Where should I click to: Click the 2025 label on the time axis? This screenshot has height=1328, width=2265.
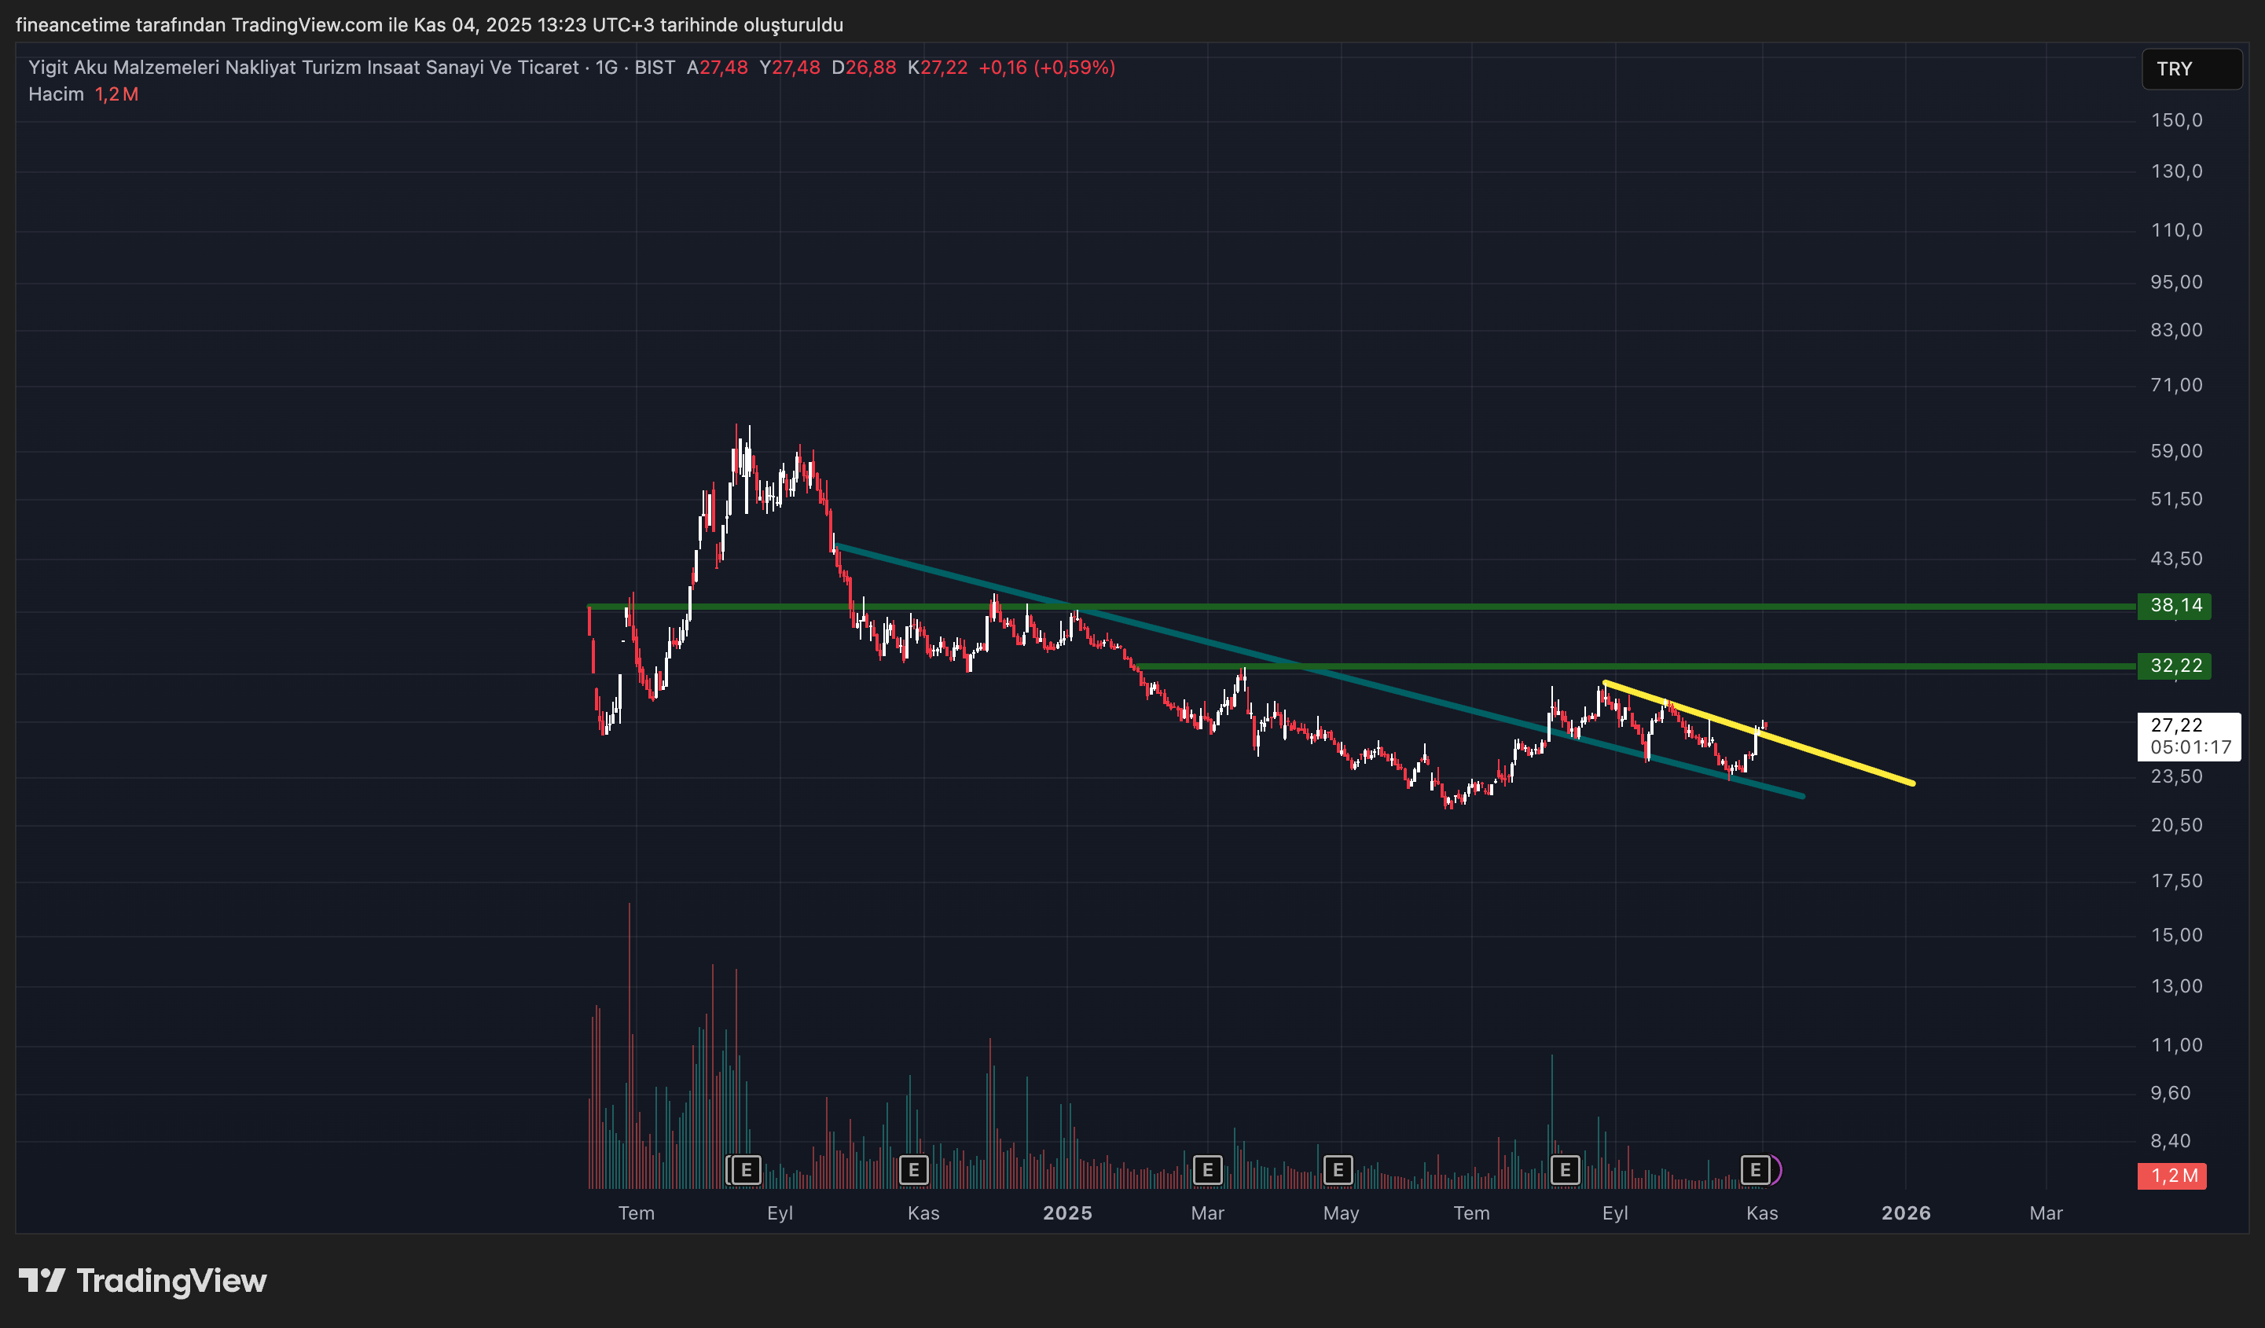pos(1067,1213)
